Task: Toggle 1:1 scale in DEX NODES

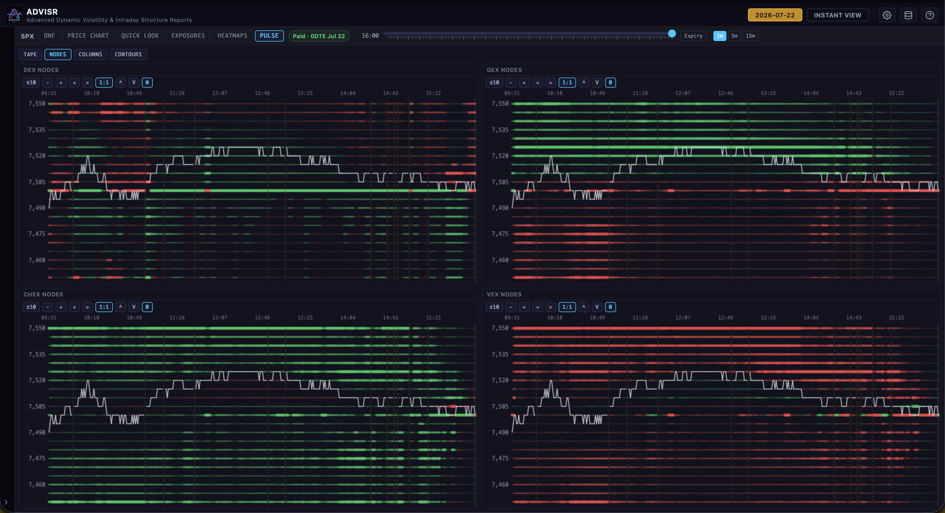Action: pos(104,82)
